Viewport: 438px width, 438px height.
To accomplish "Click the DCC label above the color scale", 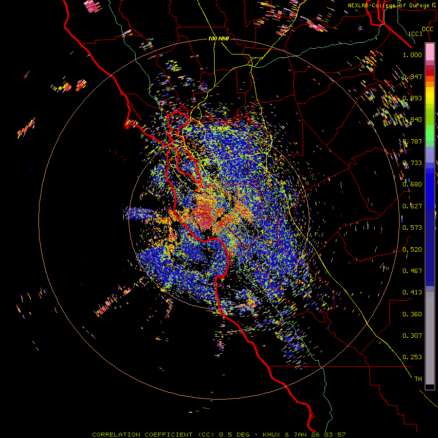I will pyautogui.click(x=427, y=29).
